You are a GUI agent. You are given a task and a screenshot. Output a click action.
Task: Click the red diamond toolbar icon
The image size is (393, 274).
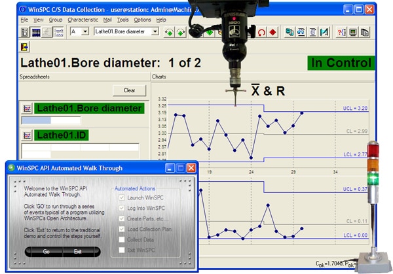(x=273, y=31)
